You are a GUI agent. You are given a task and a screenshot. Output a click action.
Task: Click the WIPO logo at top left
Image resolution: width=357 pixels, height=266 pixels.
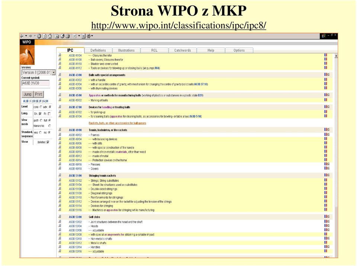point(27,42)
